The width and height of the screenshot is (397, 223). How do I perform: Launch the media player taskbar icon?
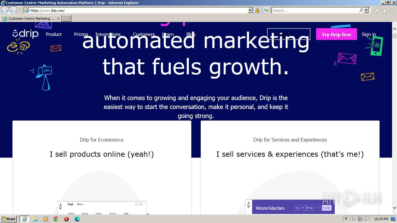[x=46, y=219]
